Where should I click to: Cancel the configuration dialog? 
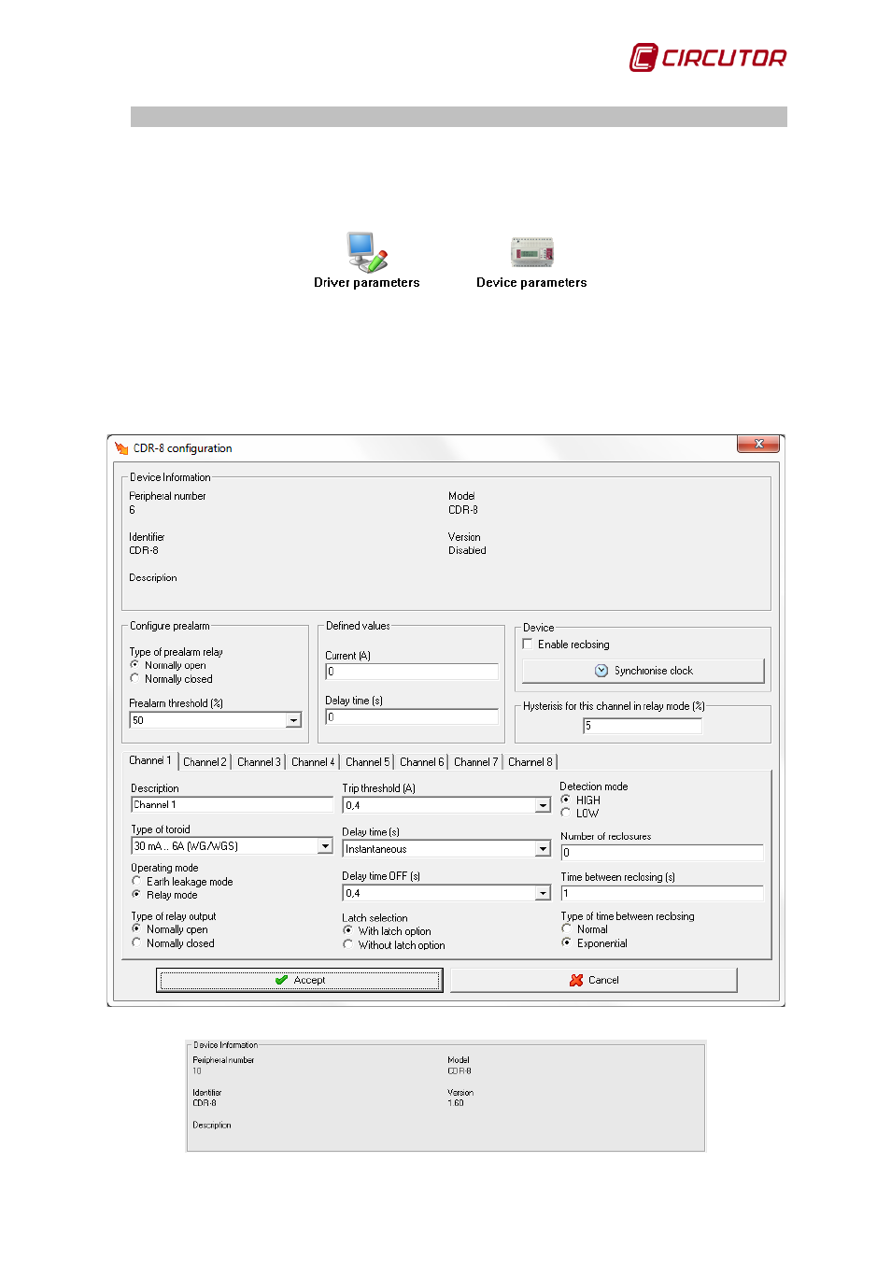coord(594,980)
